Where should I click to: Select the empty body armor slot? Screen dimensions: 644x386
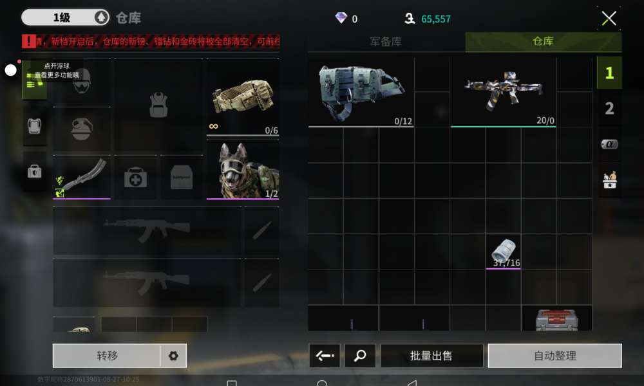pos(158,105)
